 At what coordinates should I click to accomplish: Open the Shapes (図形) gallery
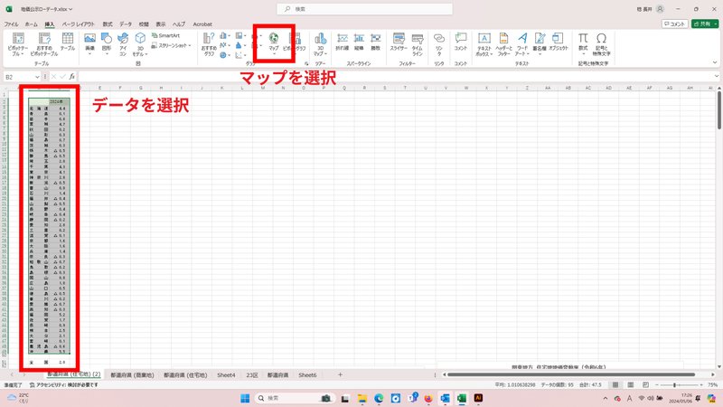point(107,43)
